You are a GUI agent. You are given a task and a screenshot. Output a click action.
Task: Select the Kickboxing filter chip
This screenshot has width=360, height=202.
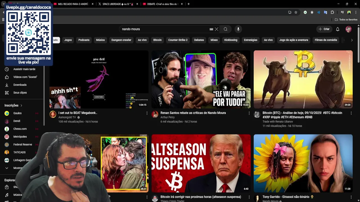[231, 40]
